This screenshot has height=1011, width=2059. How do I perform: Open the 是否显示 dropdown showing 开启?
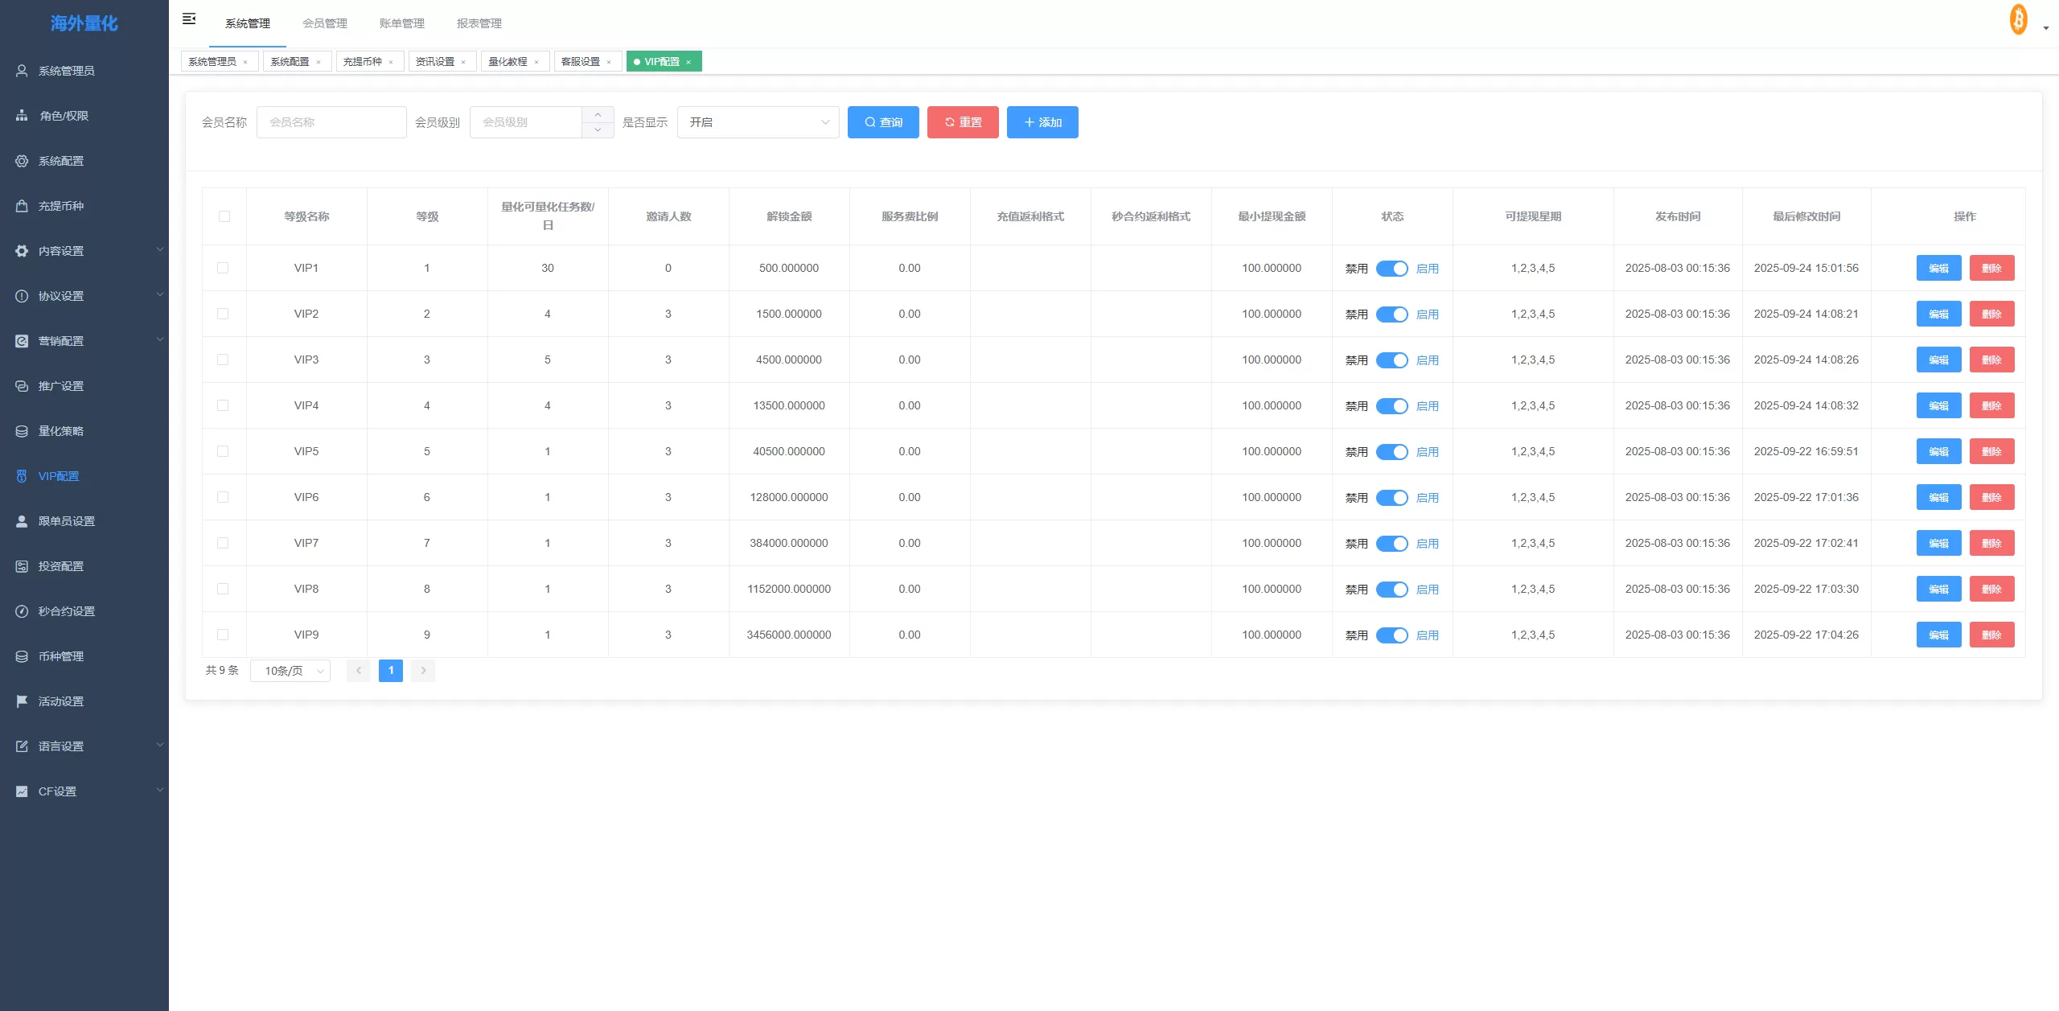point(758,122)
